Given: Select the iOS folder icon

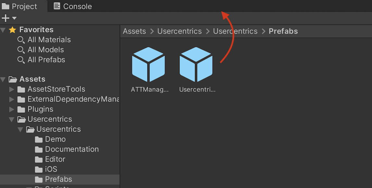Looking at the screenshot, I should (39, 170).
